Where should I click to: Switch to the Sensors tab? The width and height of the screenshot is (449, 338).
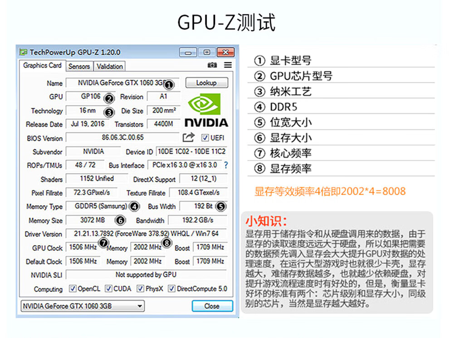click(x=79, y=66)
